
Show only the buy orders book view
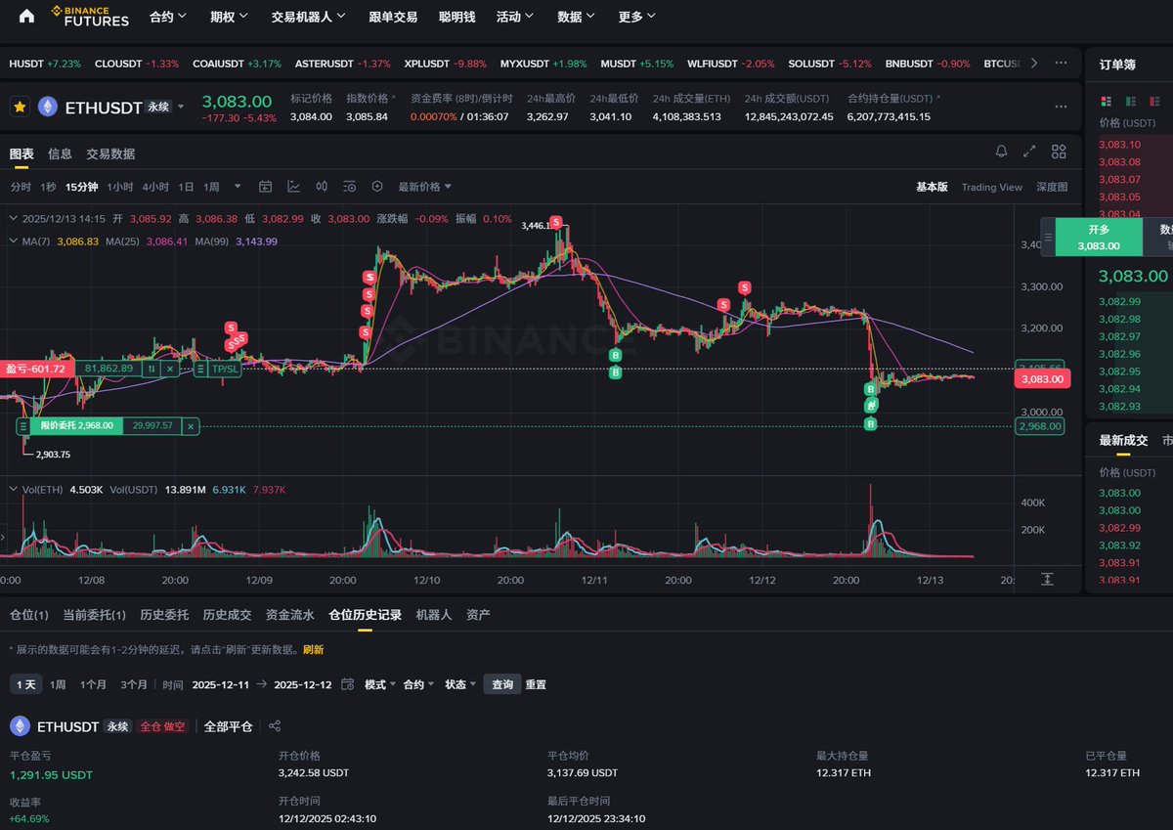pyautogui.click(x=1130, y=101)
